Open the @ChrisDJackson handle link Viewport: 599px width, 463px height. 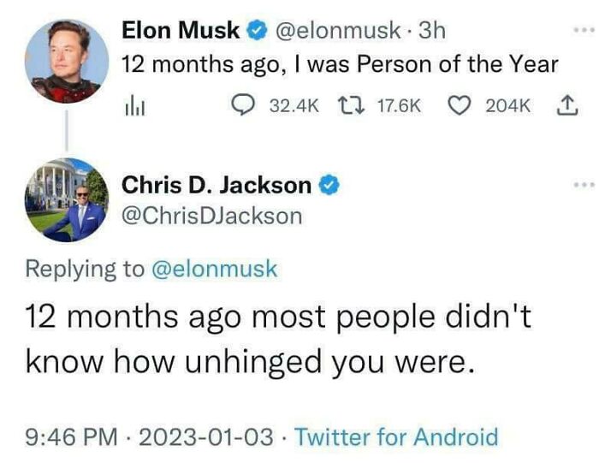point(212,216)
